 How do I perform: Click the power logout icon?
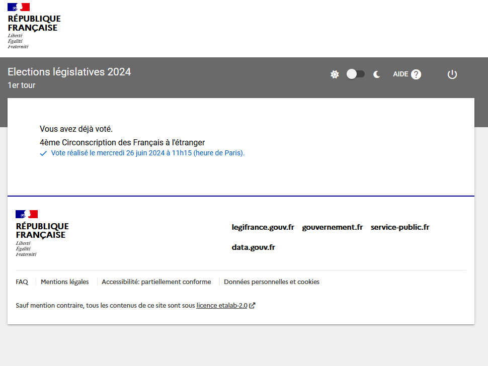pos(452,74)
